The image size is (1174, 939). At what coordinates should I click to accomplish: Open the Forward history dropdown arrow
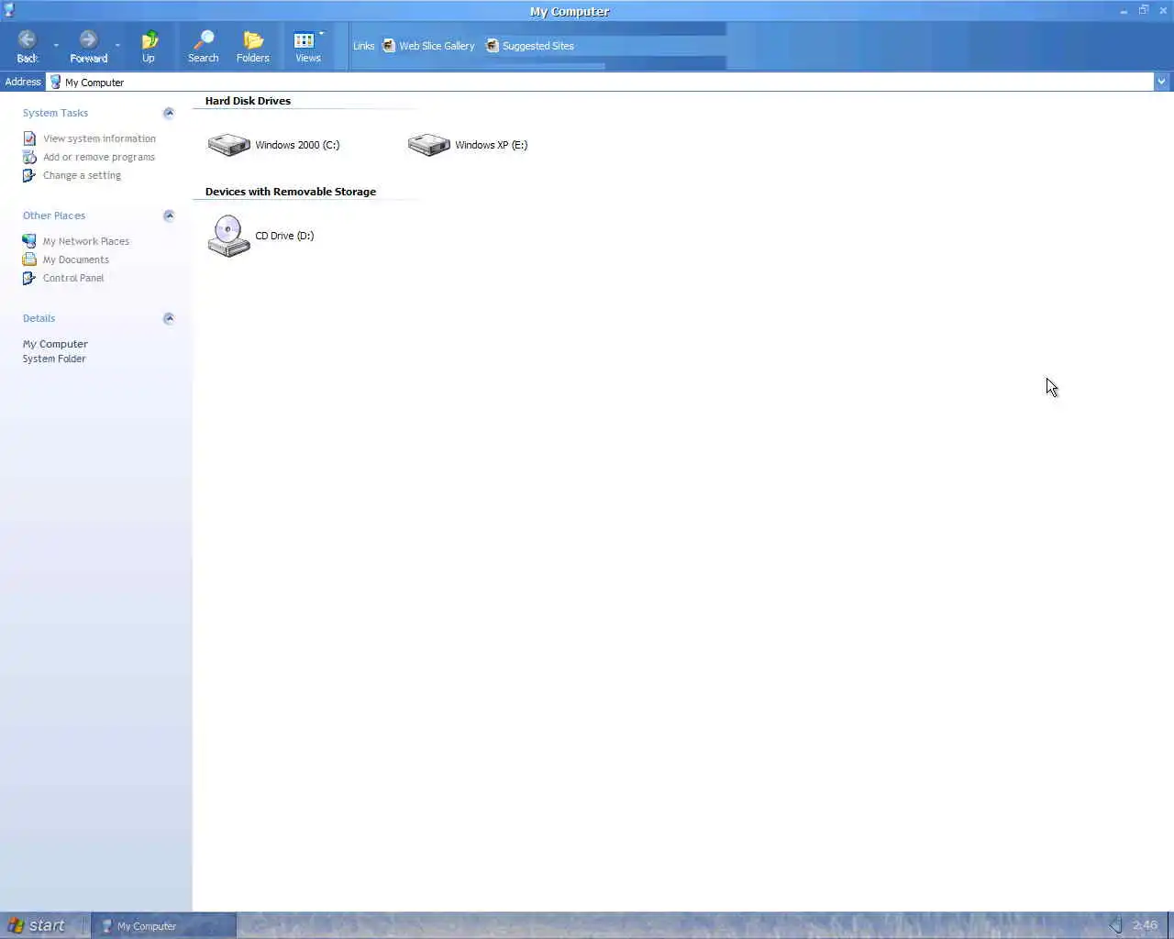[x=117, y=45]
